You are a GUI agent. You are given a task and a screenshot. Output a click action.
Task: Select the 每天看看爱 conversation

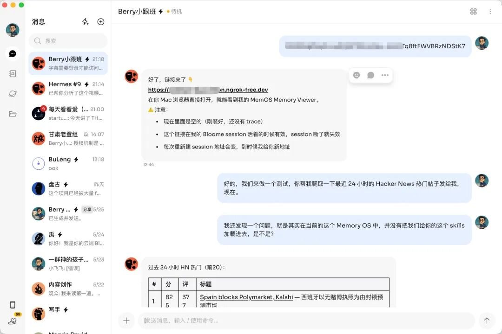[x=68, y=114]
